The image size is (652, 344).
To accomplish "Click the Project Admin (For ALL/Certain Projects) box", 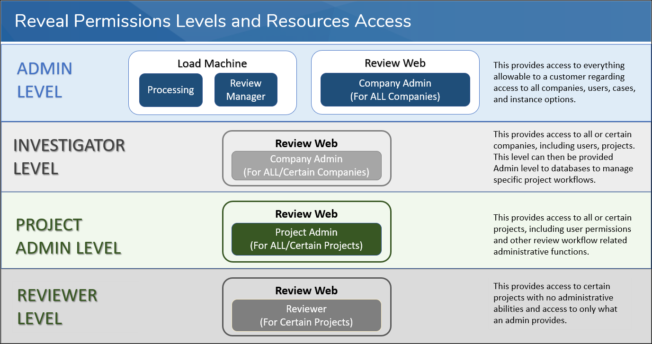I will [306, 239].
